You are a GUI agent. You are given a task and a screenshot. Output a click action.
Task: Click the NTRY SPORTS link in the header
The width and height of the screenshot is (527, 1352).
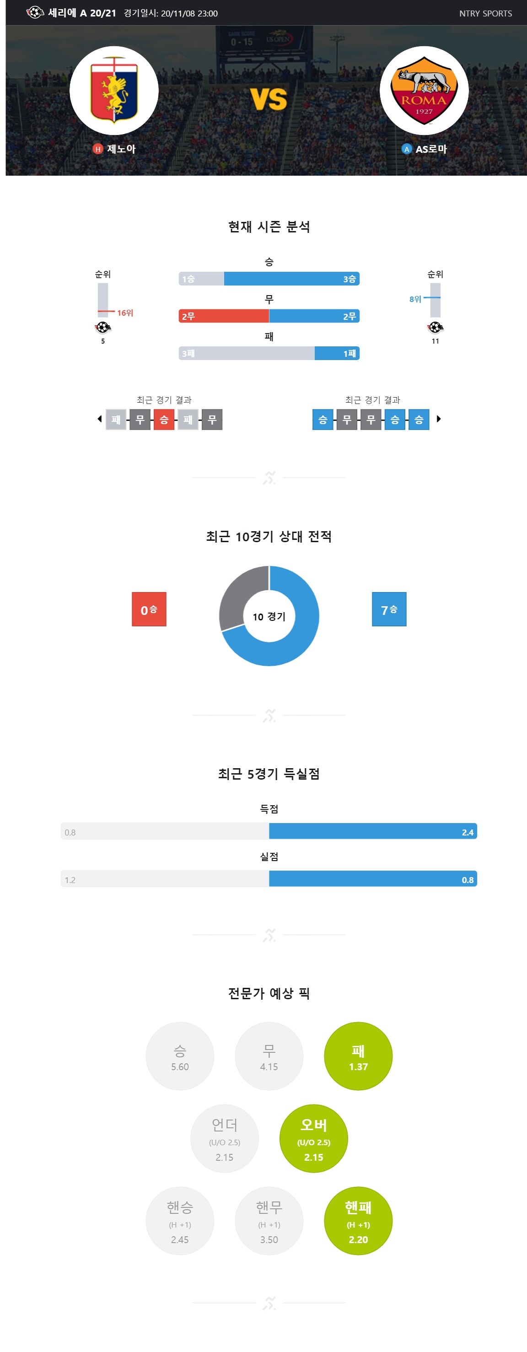485,13
